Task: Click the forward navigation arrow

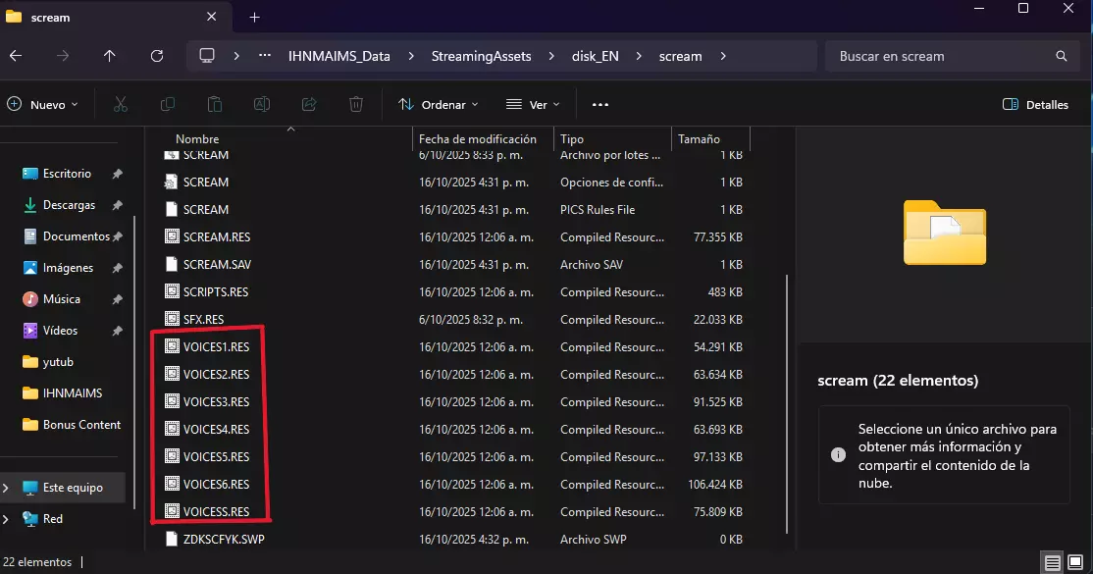Action: point(63,56)
